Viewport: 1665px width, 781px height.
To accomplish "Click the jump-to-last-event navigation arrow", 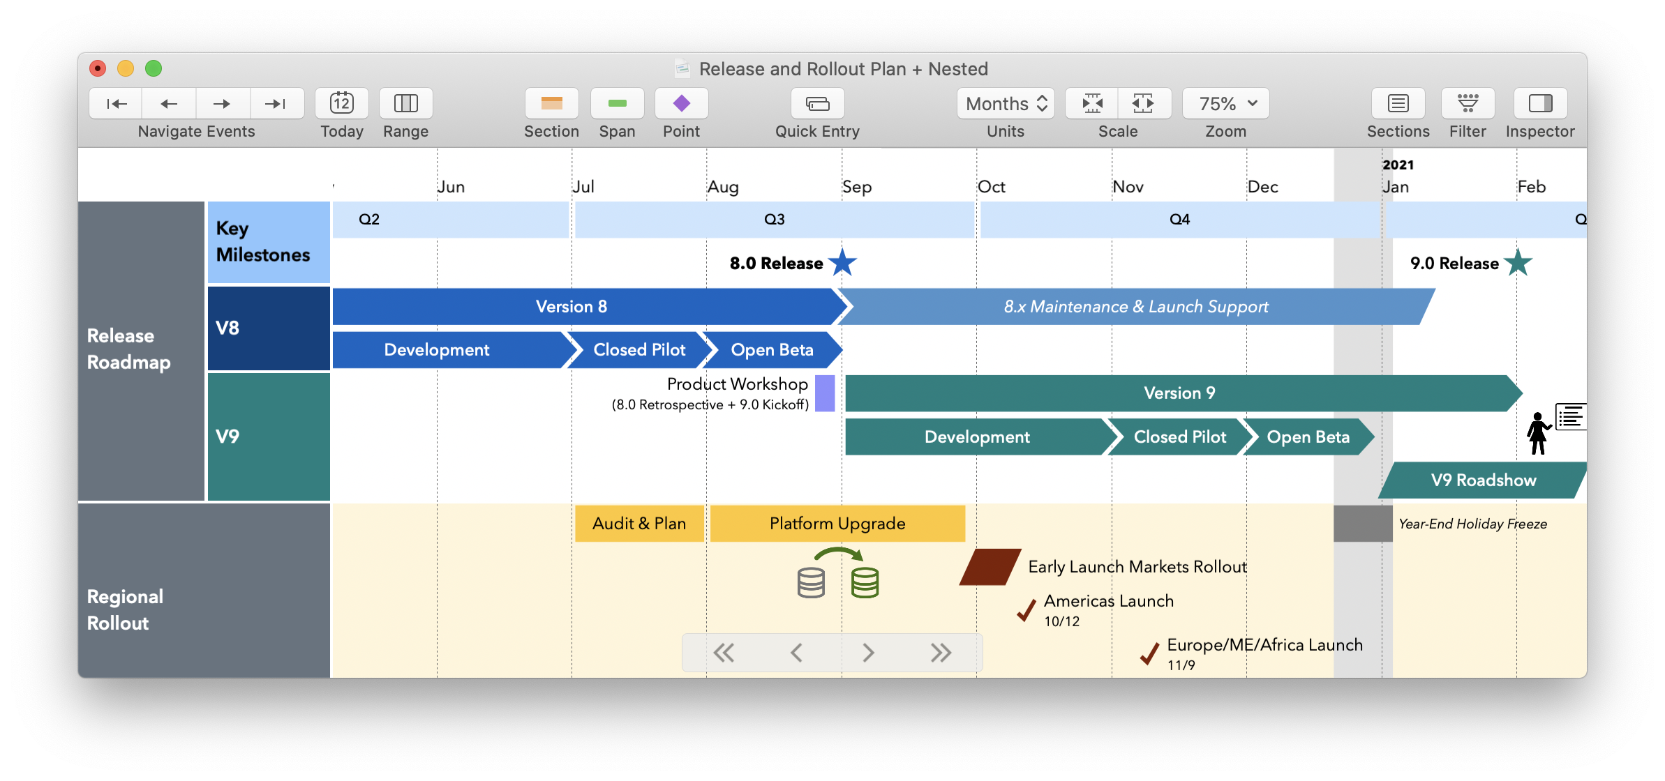I will (277, 103).
